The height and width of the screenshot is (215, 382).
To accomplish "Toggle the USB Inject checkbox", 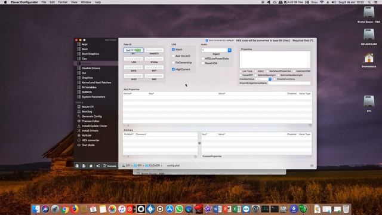I will tap(173, 50).
